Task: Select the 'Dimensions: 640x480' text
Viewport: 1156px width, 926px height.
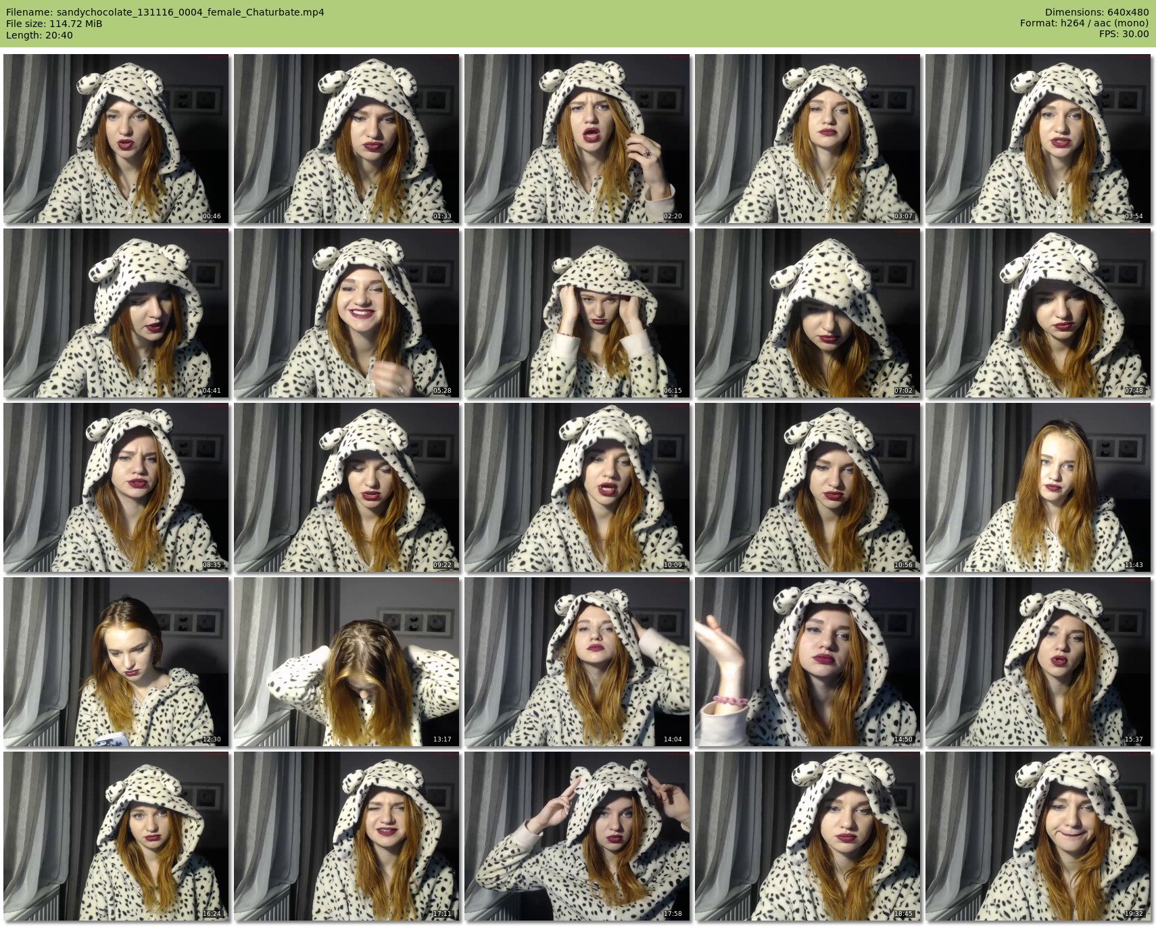Action: click(1097, 12)
